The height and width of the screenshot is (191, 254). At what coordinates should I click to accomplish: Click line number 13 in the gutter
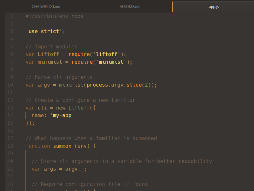click(10, 108)
